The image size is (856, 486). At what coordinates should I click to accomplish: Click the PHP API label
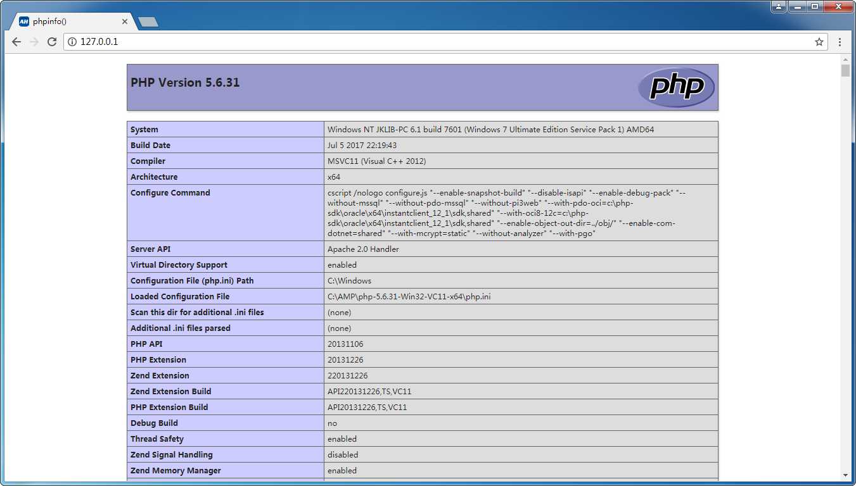(146, 344)
